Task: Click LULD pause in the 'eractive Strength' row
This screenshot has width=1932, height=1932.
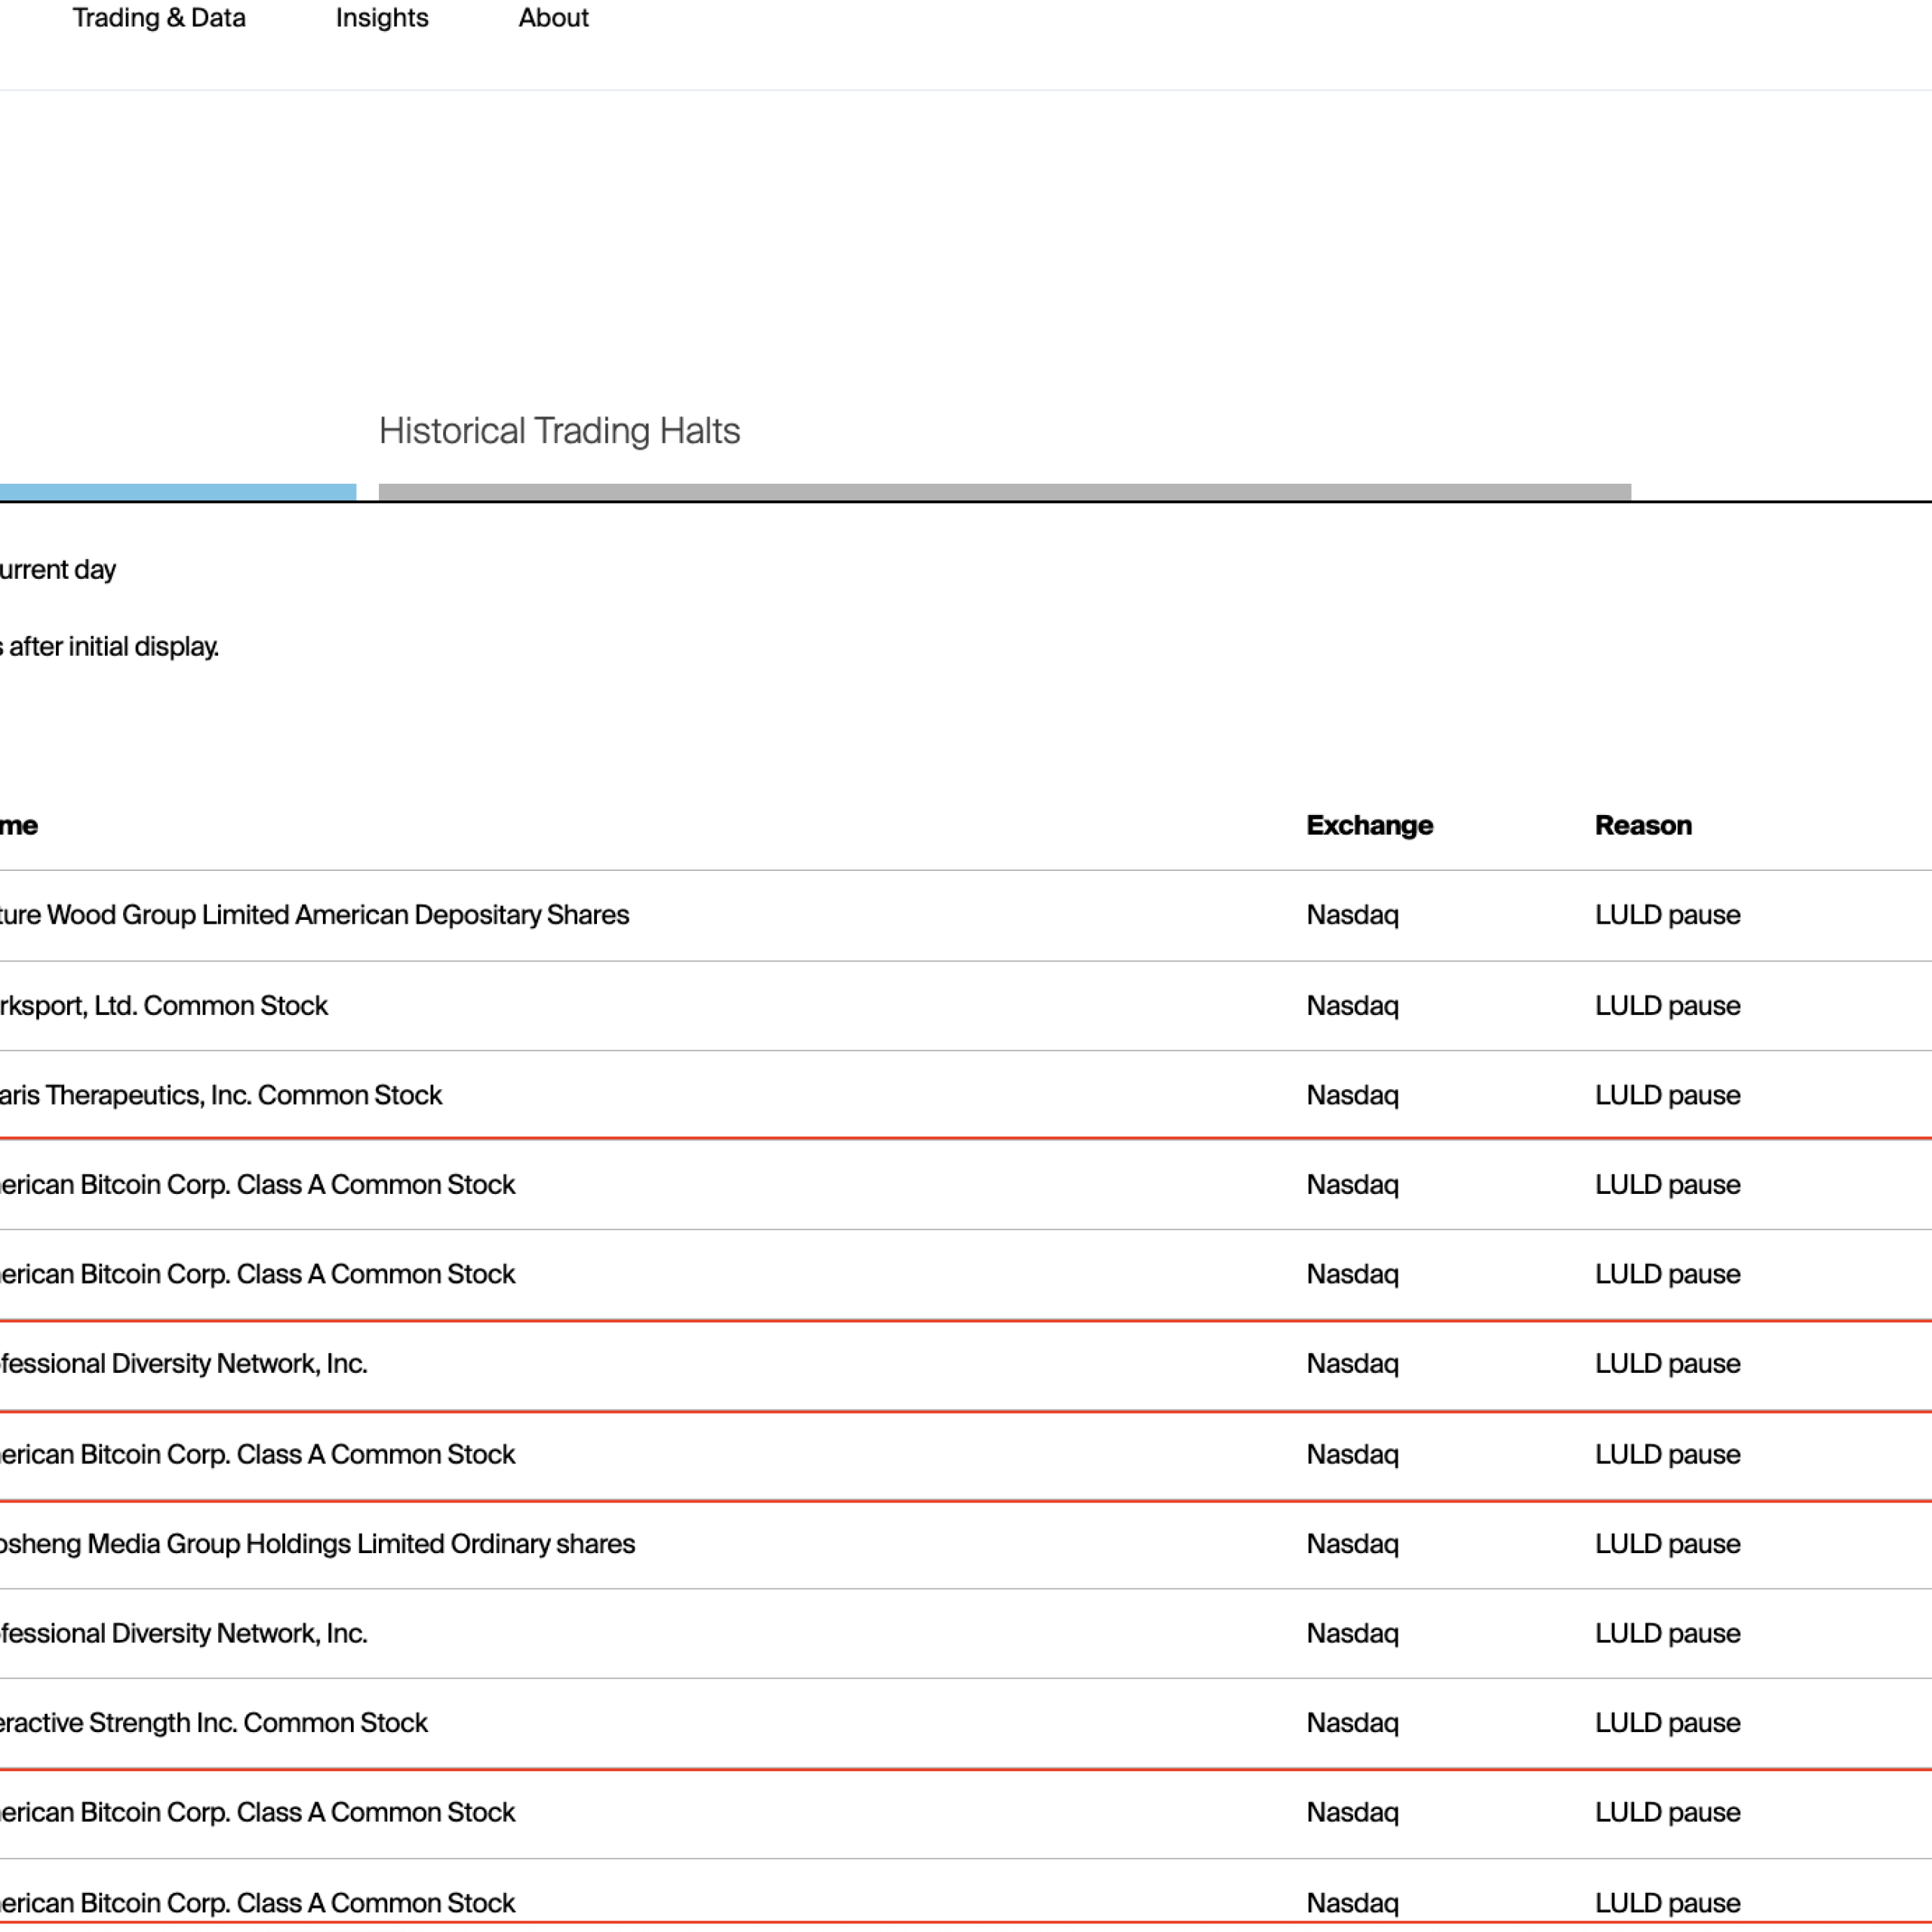Action: 1667,1722
